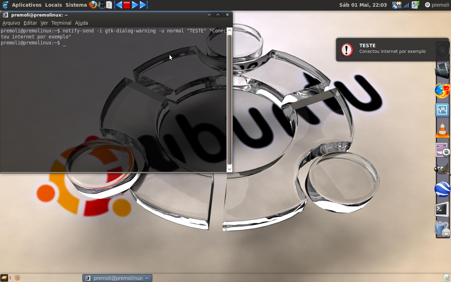Launch Firefox from the right dock
Viewport: 451px width, 282px height.
[x=443, y=91]
